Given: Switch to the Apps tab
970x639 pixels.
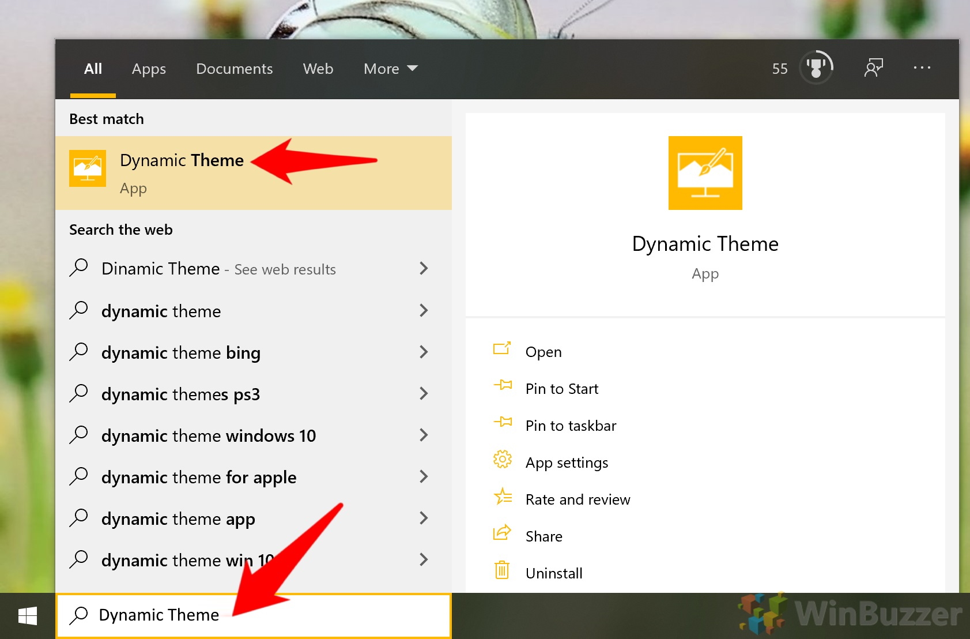Looking at the screenshot, I should pos(149,69).
